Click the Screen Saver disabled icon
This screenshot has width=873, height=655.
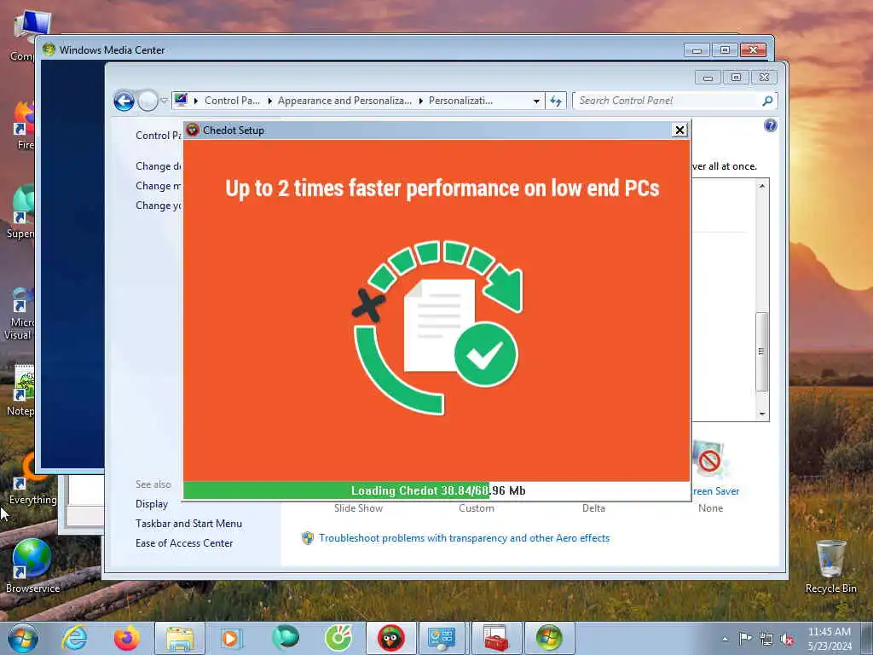(x=708, y=460)
